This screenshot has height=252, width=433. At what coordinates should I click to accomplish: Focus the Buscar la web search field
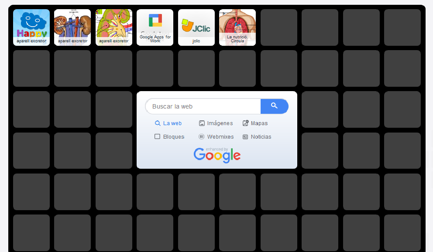[203, 106]
